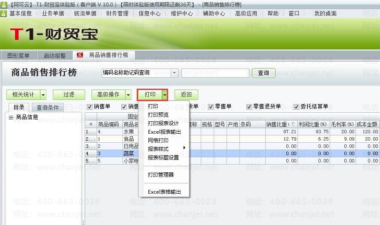Choose 打印 in the dropdown menu
The image size is (380, 225).
click(x=153, y=106)
